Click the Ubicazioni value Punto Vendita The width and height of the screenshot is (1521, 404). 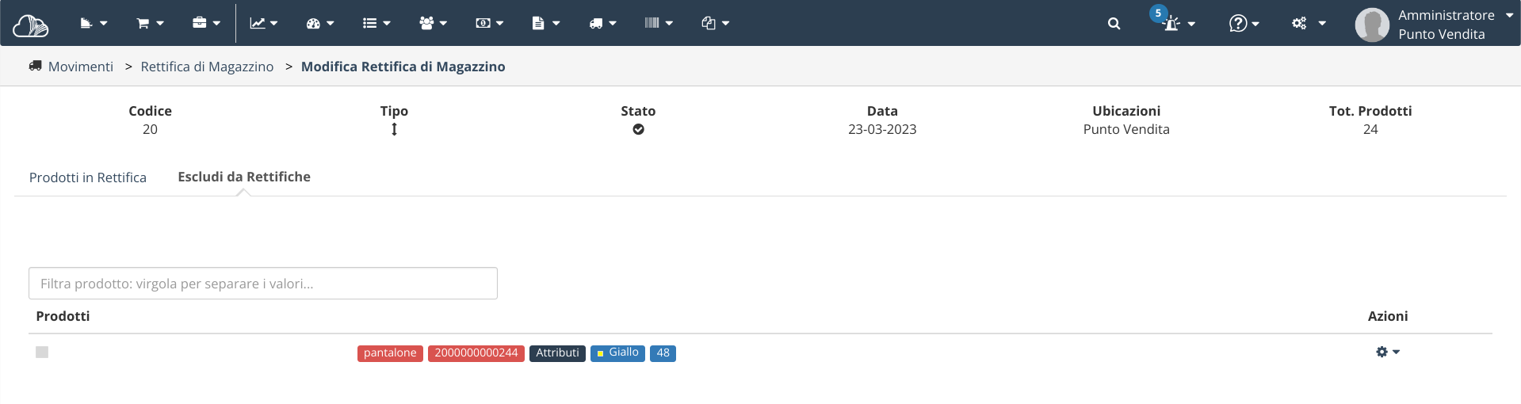[1126, 129]
